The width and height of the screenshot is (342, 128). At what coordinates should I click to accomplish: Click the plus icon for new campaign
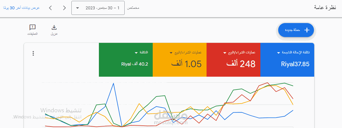[x=307, y=30]
